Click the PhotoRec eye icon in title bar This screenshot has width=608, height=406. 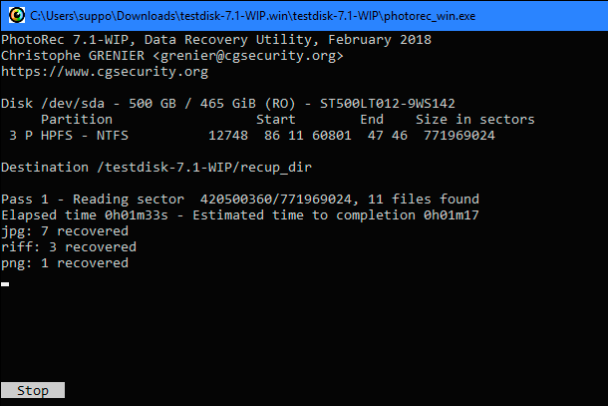17,16
